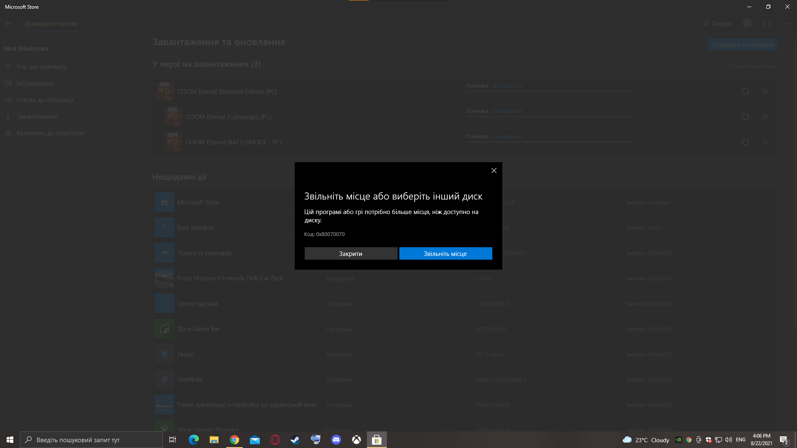Viewport: 797px width, 448px height.
Task: Open the user account profile icon
Action: [747, 24]
